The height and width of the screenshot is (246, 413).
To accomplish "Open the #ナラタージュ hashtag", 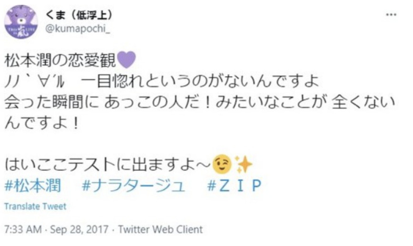I will pyautogui.click(x=134, y=185).
